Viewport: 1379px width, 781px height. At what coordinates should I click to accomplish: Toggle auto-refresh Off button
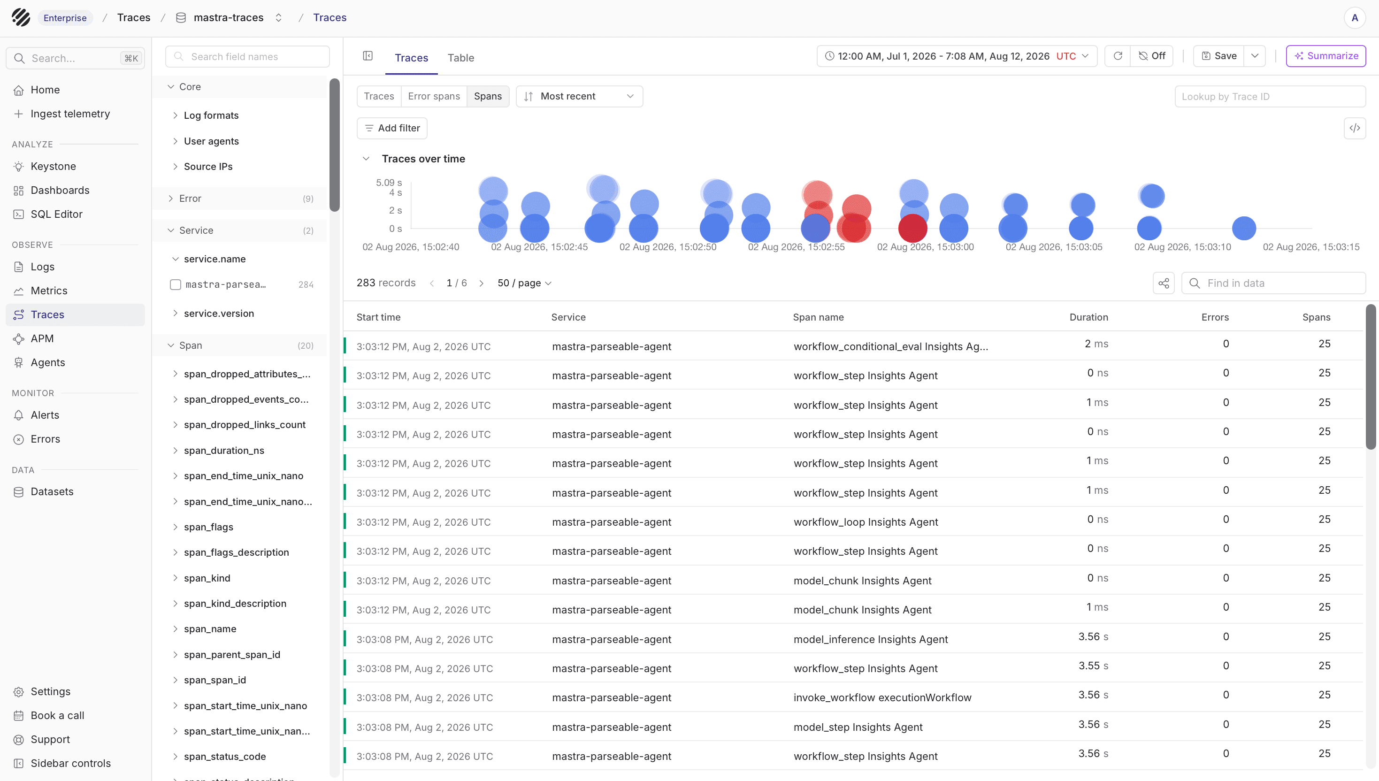(1151, 56)
